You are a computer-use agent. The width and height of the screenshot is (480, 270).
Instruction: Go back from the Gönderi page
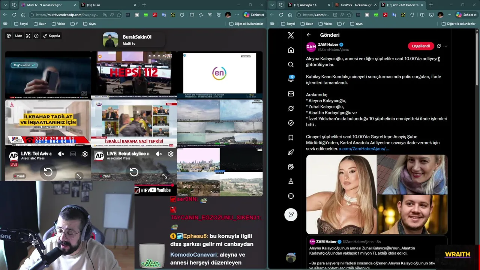click(309, 35)
